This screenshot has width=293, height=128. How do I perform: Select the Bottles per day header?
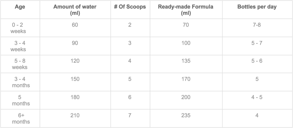pos(257,7)
